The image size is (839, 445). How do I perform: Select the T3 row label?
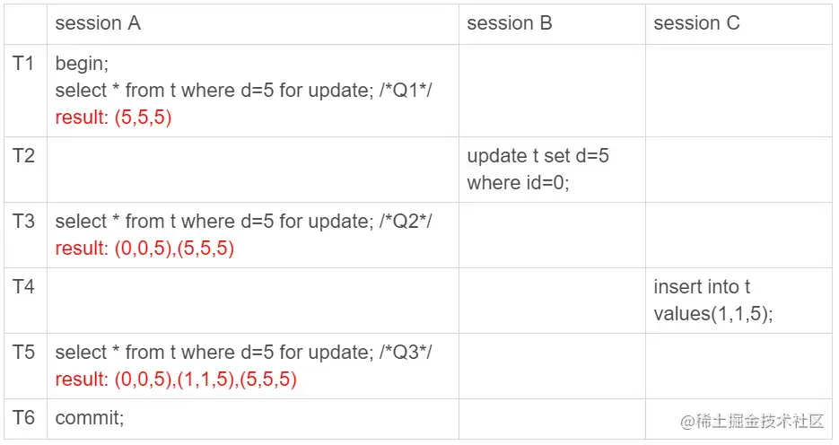(23, 221)
